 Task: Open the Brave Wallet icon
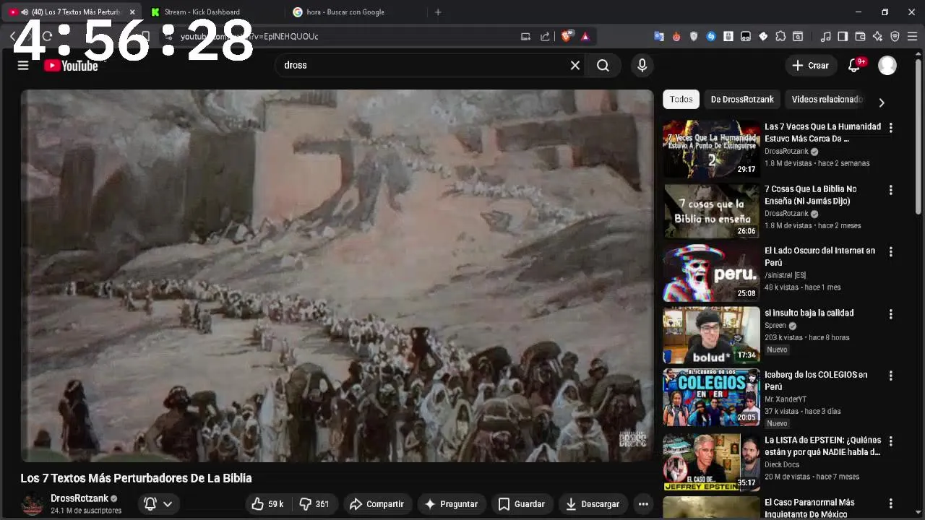(x=860, y=36)
